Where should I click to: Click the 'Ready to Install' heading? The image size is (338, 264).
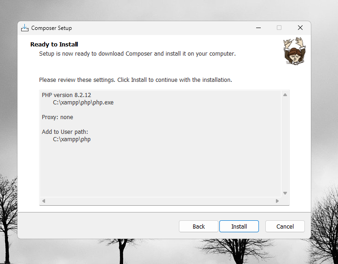point(54,45)
